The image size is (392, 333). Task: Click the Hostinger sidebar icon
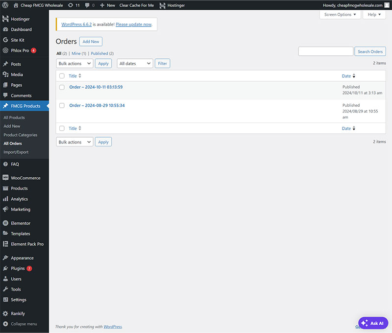click(x=5, y=19)
